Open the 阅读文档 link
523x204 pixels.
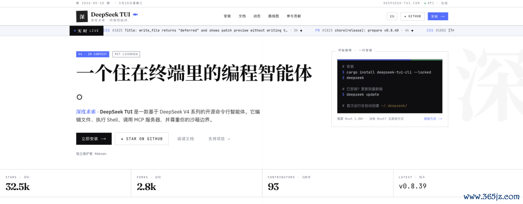[185, 139]
